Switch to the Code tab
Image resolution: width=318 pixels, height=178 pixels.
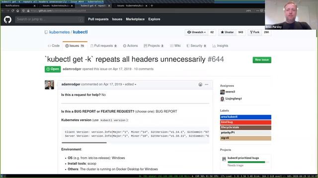[54, 46]
